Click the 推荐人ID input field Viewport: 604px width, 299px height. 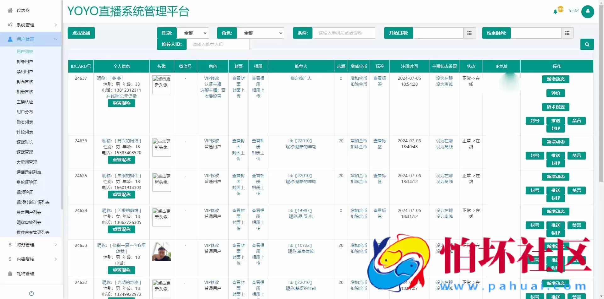218,44
